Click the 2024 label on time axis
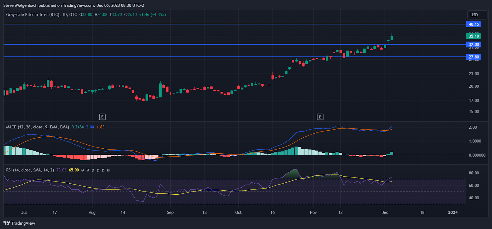Image resolution: width=492 pixels, height=229 pixels. pos(453,212)
